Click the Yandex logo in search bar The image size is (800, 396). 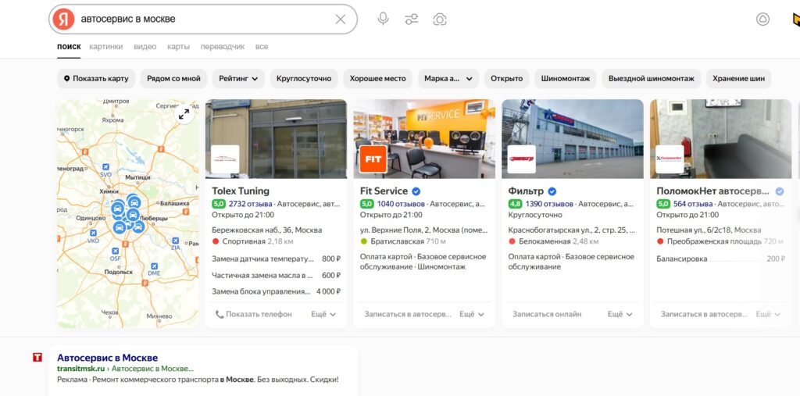(x=63, y=20)
